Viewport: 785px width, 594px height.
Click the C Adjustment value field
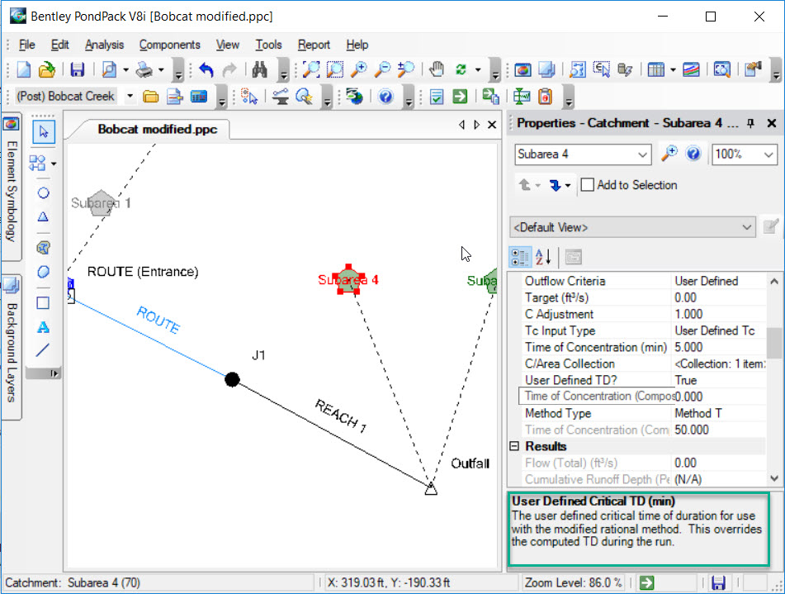pos(718,314)
